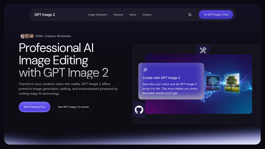
Task: Click the first creator avatar
Action: (23, 36)
